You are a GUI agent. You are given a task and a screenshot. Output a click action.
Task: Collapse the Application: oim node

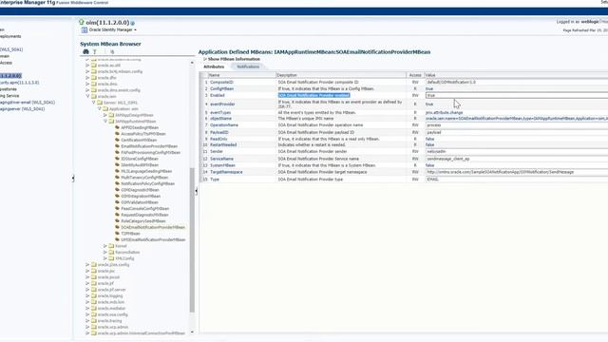[99, 109]
